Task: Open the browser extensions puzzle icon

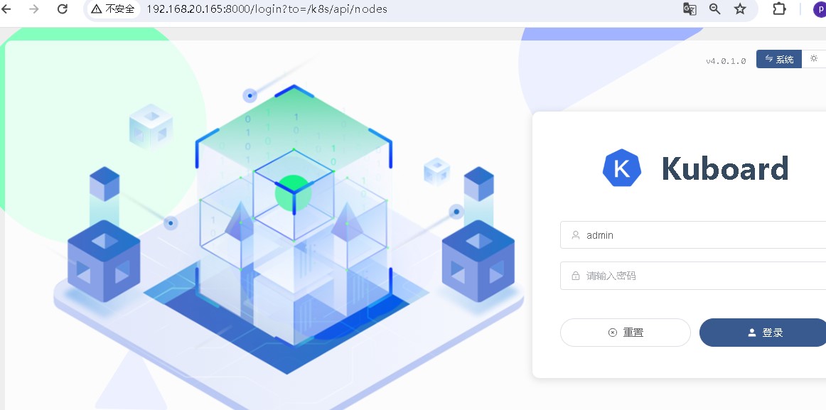Action: point(779,9)
